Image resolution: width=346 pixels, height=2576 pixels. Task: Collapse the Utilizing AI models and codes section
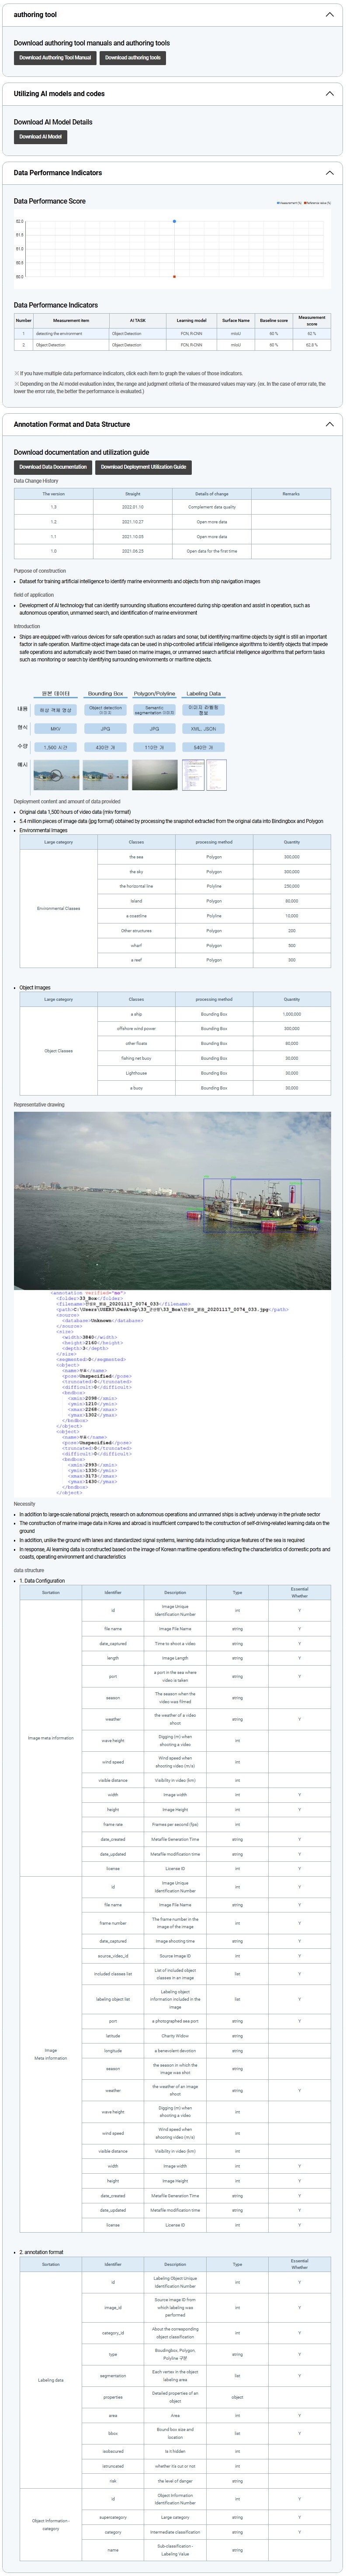(x=329, y=94)
